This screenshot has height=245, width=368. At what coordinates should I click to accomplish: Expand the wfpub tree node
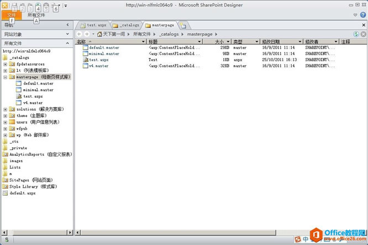pyautogui.click(x=5, y=129)
